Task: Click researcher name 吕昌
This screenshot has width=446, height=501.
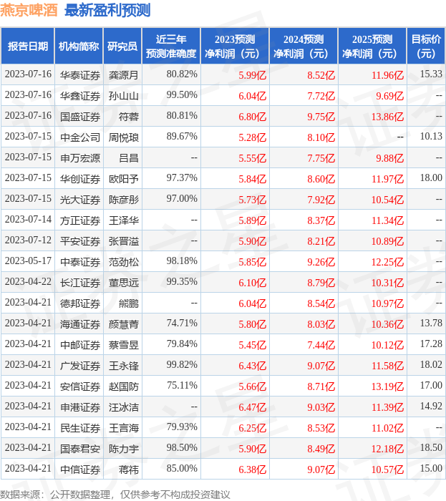Action: tap(129, 158)
